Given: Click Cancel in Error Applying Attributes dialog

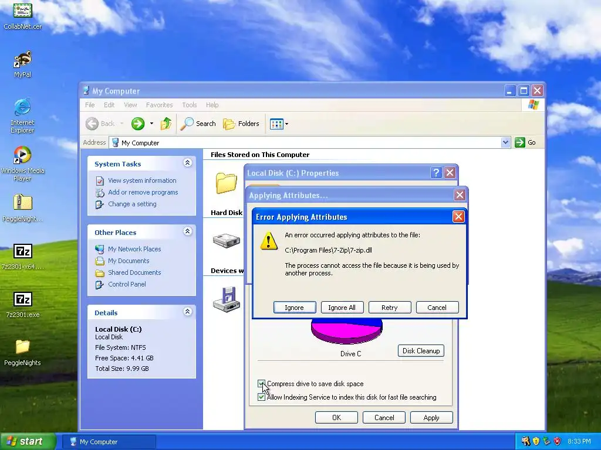Looking at the screenshot, I should (437, 308).
